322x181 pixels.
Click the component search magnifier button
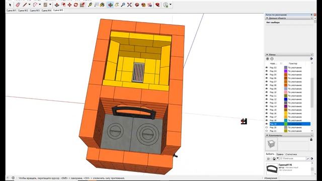(x=307, y=159)
